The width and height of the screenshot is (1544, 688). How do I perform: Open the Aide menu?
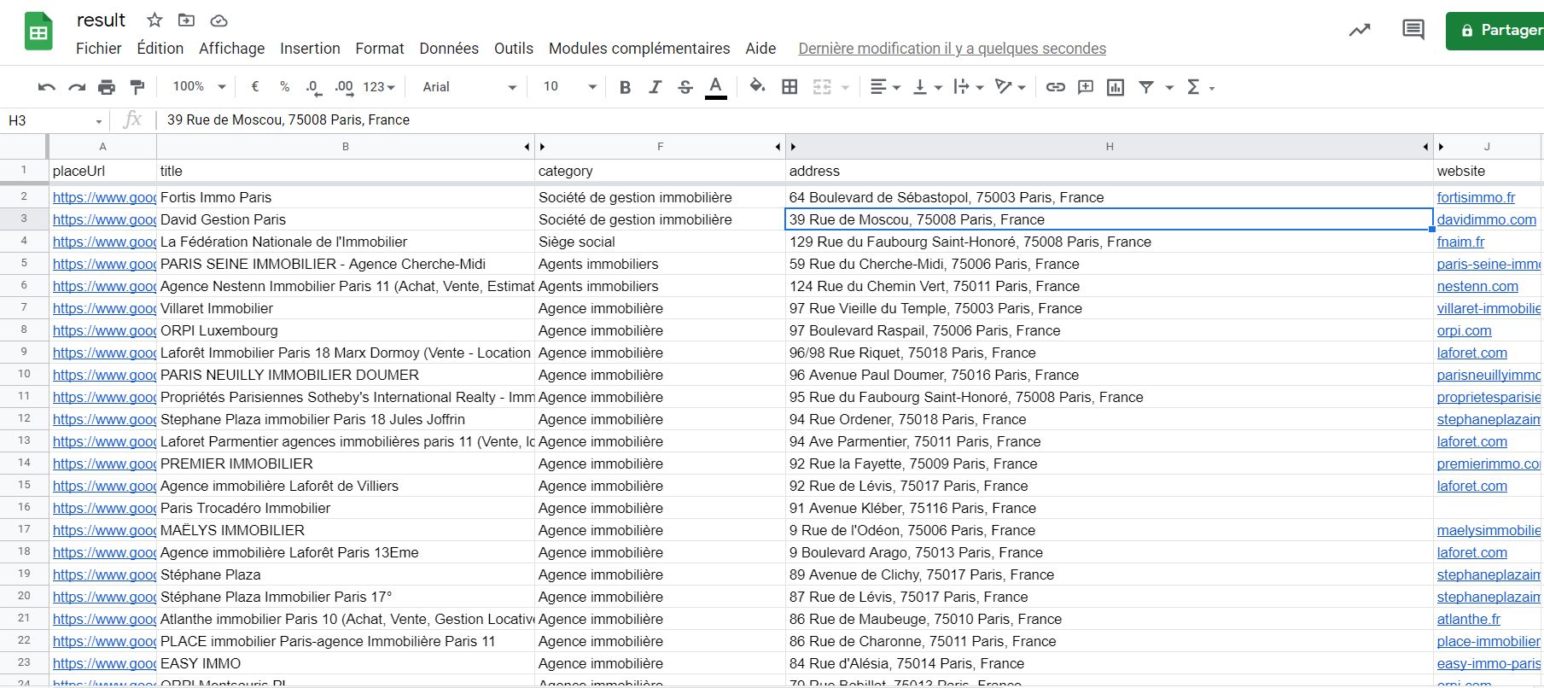[760, 49]
